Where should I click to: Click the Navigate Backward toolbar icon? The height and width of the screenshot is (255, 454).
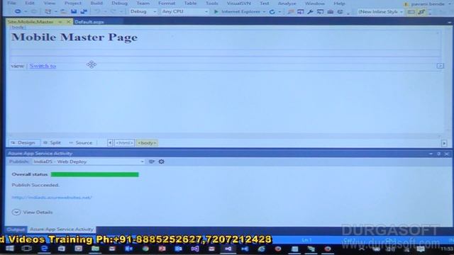(18, 11)
